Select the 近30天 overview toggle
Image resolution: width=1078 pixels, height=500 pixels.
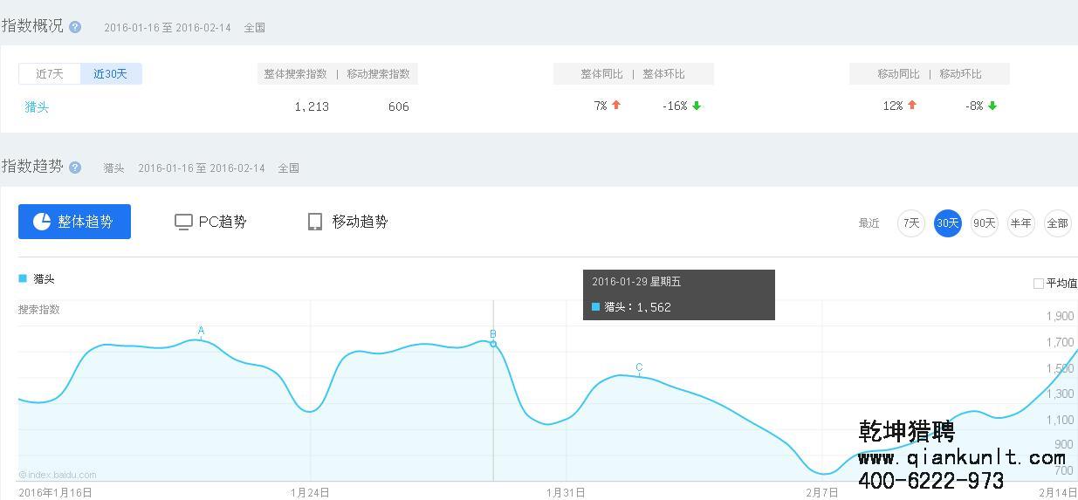[x=111, y=74]
